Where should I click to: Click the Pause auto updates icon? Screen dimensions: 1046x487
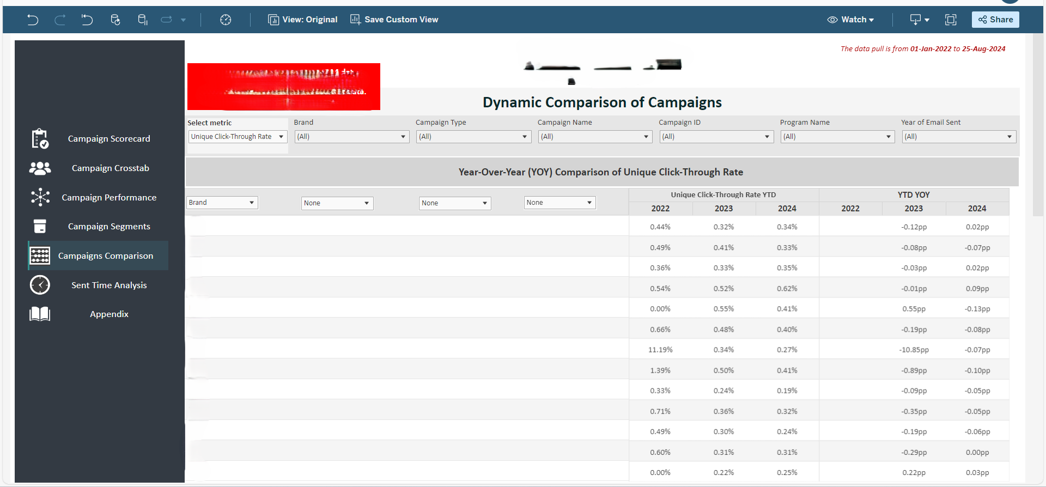pos(143,20)
